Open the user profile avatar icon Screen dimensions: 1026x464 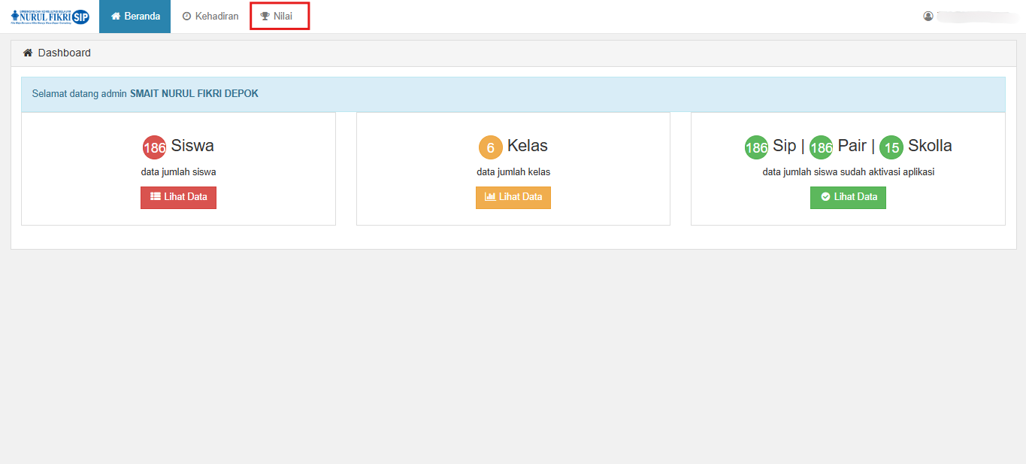tap(928, 16)
